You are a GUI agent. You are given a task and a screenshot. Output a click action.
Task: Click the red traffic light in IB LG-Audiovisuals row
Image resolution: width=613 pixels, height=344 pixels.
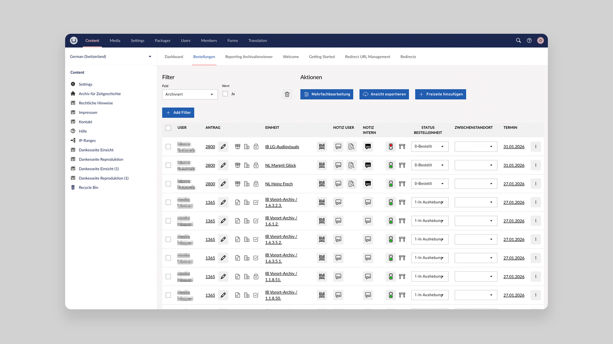coord(391,147)
